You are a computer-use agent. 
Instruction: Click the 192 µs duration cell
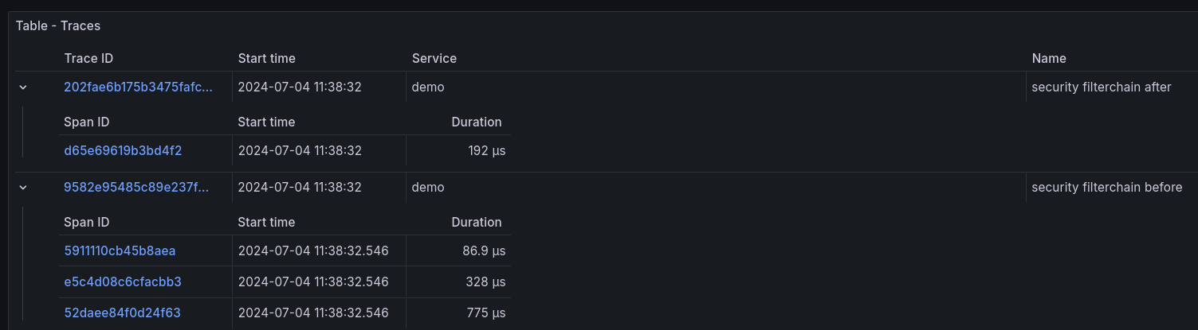point(486,150)
